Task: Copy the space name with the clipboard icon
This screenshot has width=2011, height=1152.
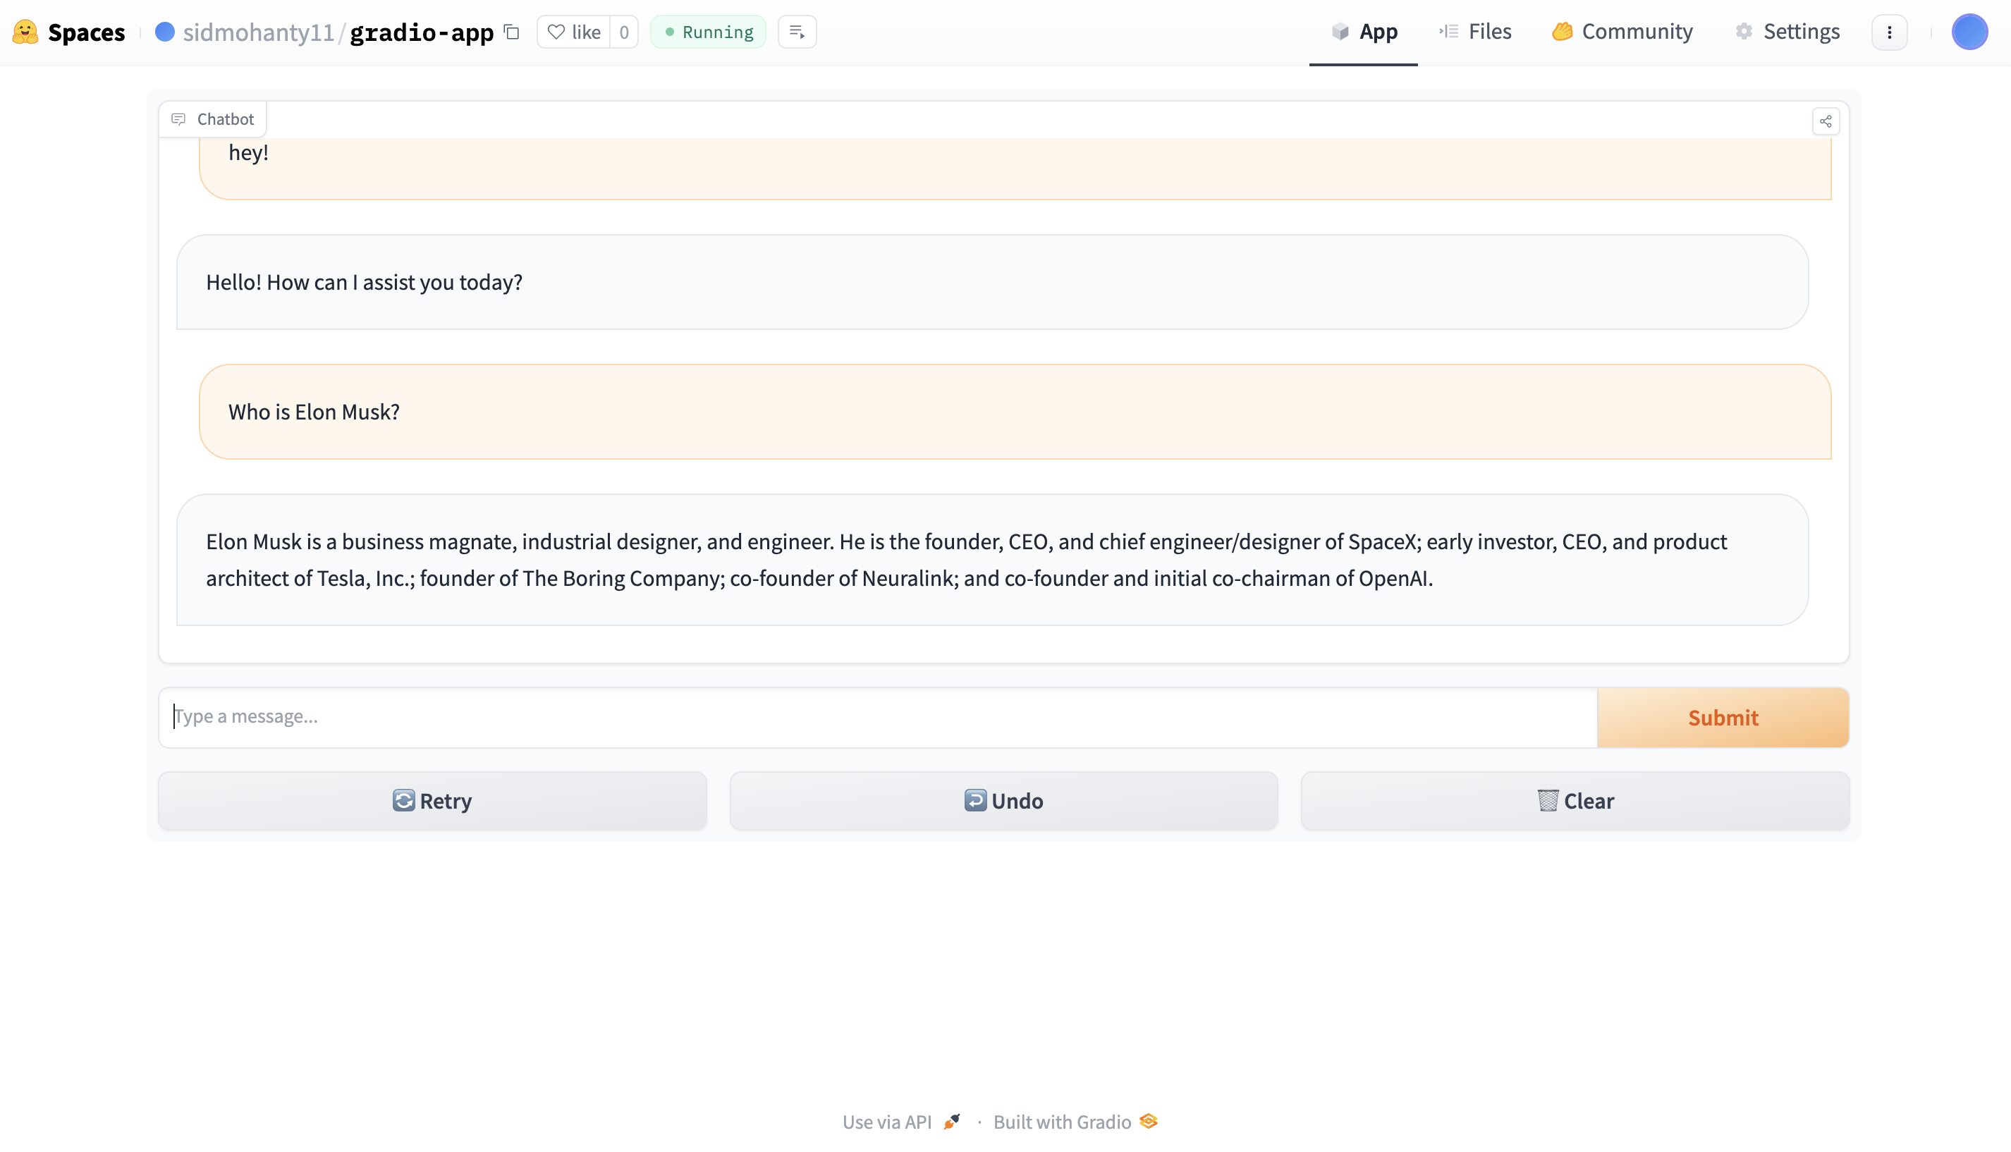Action: [x=512, y=32]
